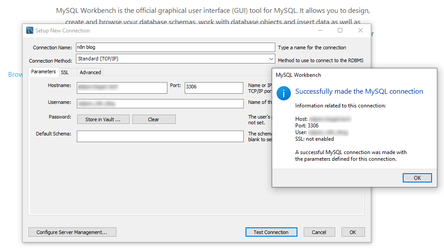Click the blue information icon in success dialog
The height and width of the screenshot is (250, 444).
(x=283, y=93)
